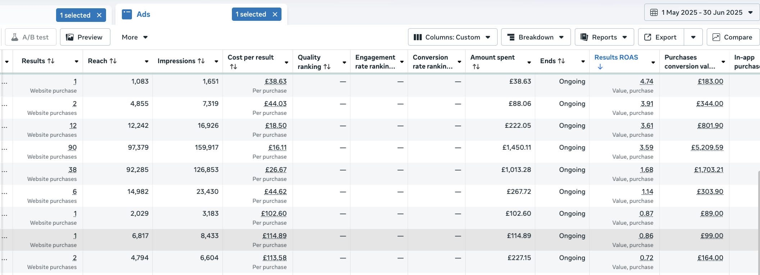Open Engagement rate ranking column options arrow

point(402,62)
